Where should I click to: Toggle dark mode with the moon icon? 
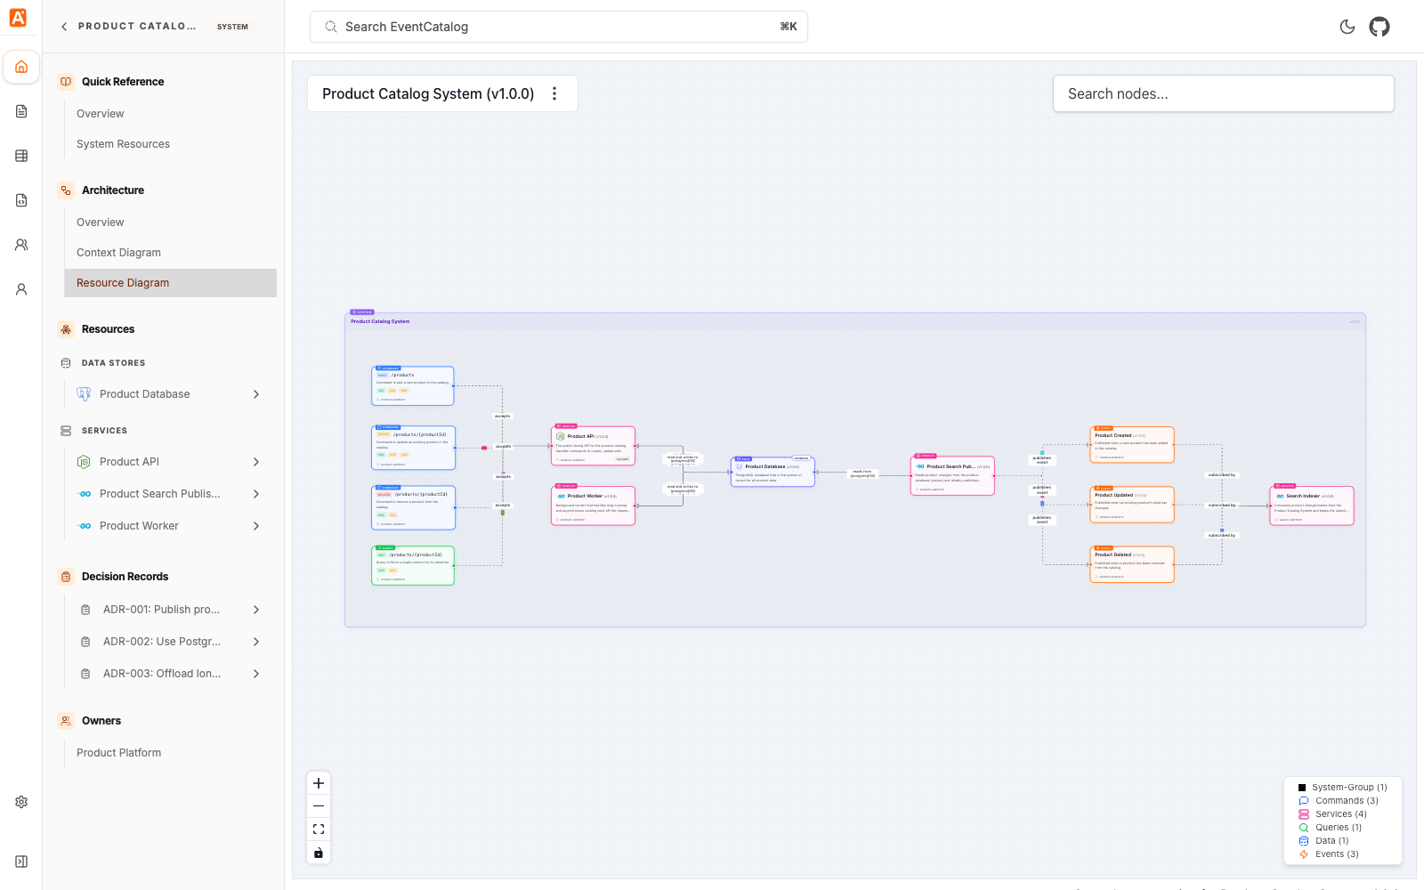[x=1347, y=27]
